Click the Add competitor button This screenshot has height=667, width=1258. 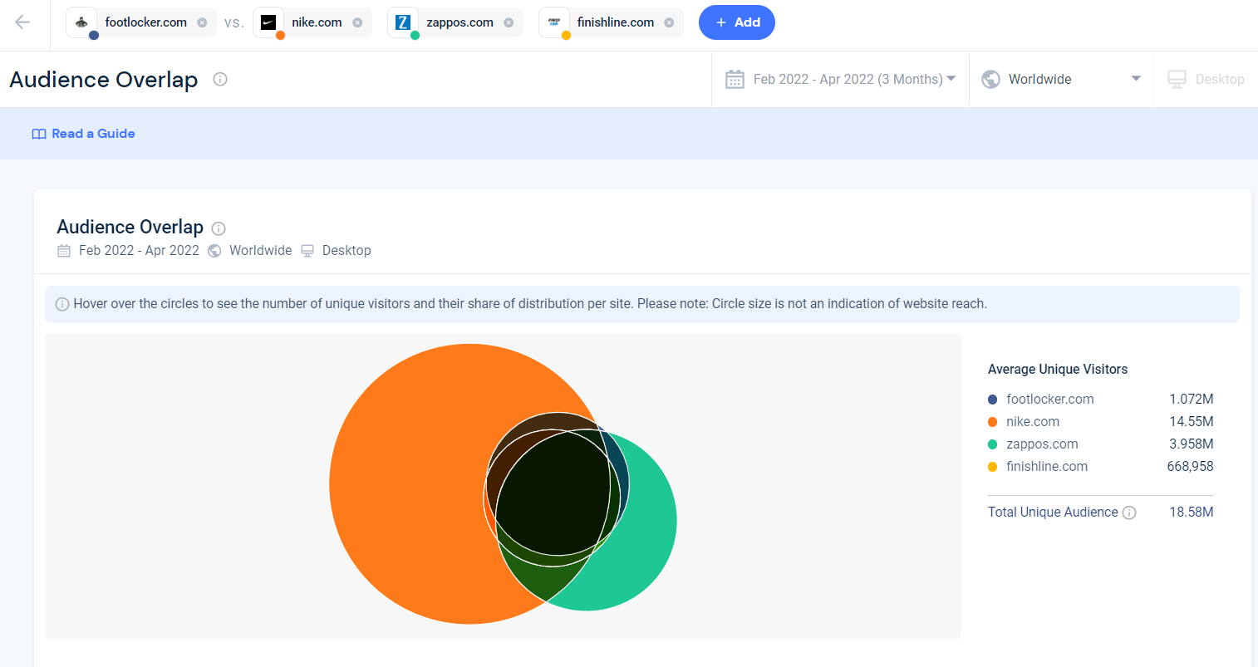point(736,22)
